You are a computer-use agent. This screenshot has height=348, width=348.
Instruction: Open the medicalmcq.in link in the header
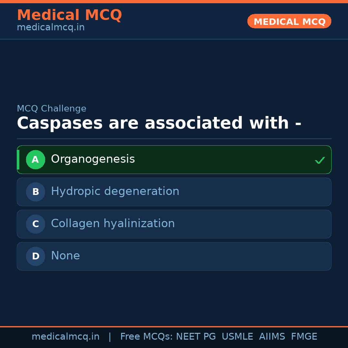pos(50,27)
